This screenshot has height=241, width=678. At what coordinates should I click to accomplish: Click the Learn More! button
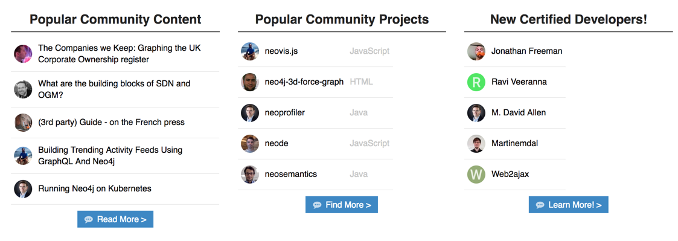click(569, 205)
